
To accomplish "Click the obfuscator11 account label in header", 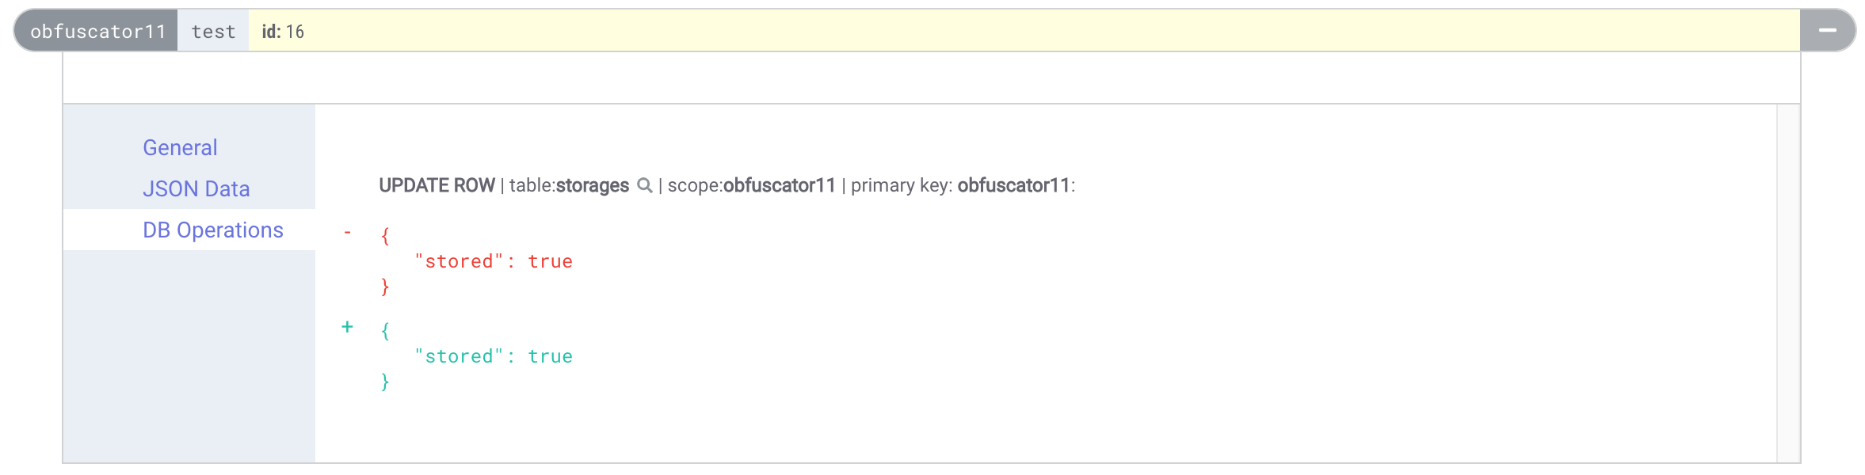I will tap(97, 31).
